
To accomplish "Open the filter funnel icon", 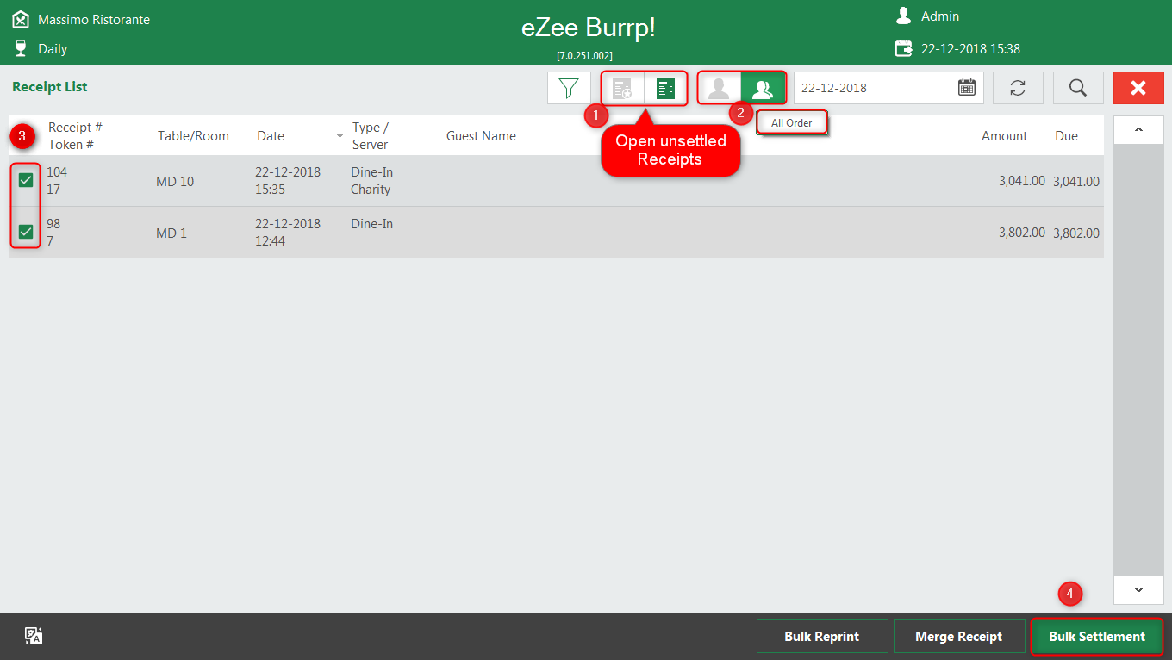I will tap(569, 88).
